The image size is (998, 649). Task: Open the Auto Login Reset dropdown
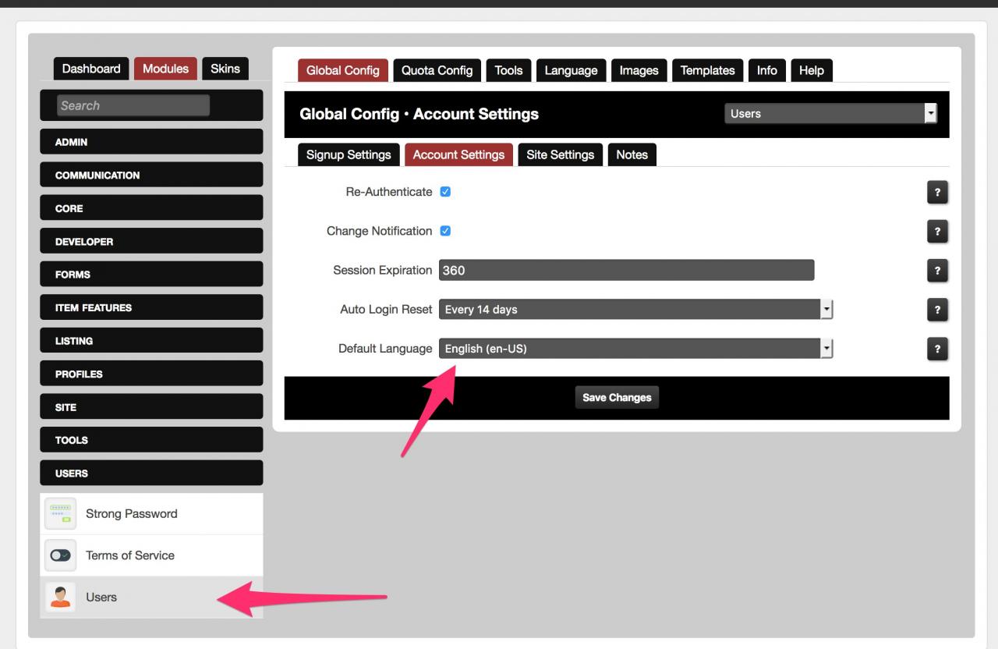[x=635, y=310]
